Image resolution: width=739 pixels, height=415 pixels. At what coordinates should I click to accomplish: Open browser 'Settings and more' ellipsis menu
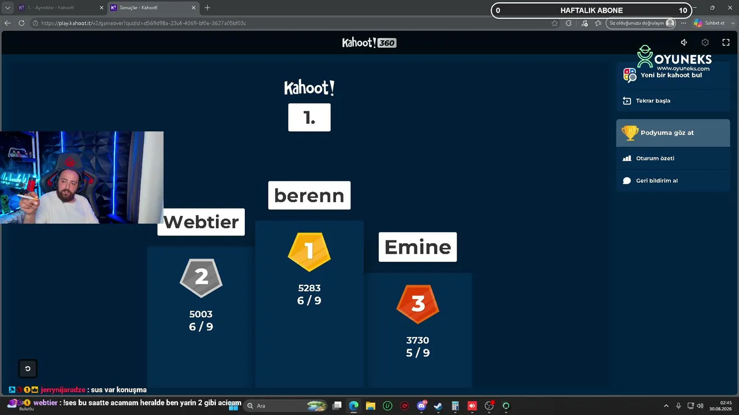coord(684,23)
